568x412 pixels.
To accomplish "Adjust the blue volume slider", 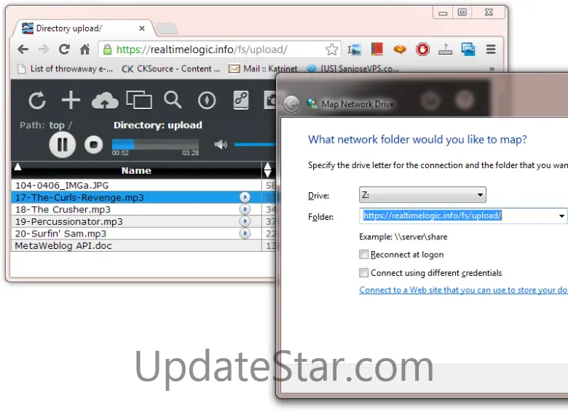I will pos(254,144).
